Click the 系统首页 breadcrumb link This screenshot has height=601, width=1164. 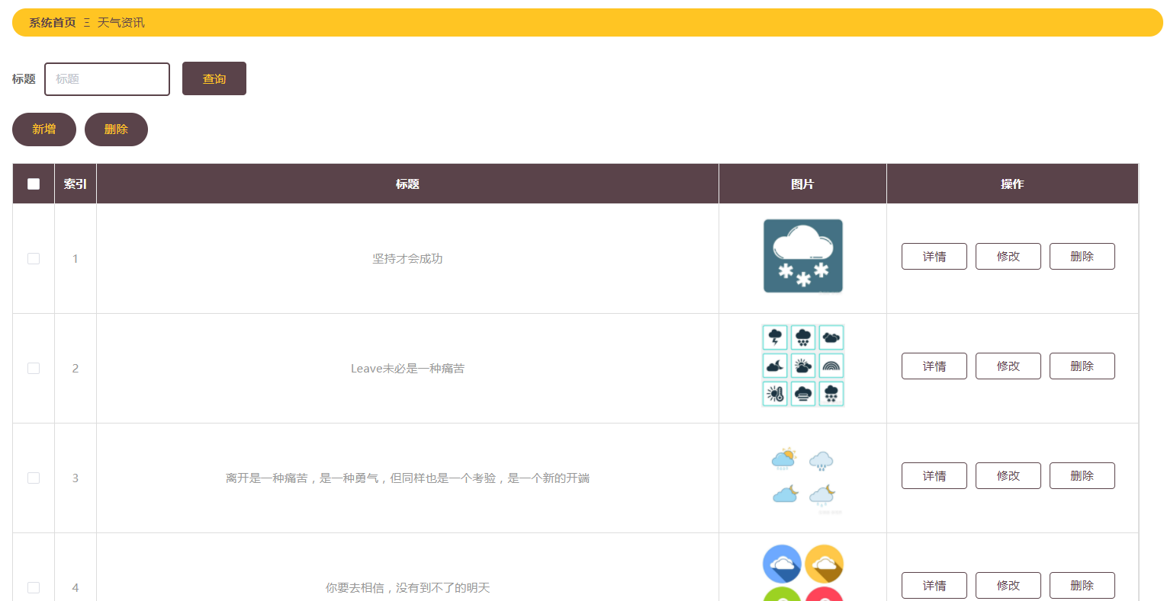(53, 23)
